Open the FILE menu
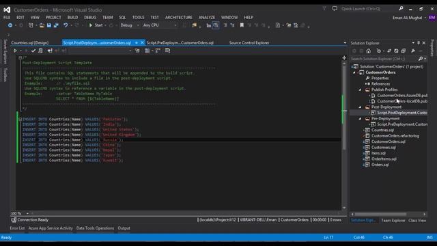This screenshot has width=437, height=246. pos(7,18)
